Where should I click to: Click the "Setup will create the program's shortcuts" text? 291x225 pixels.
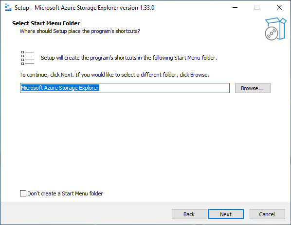coord(129,58)
